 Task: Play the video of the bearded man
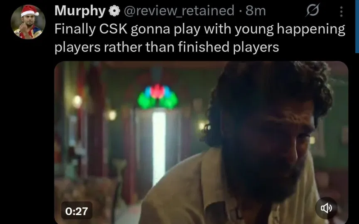pos(201,142)
